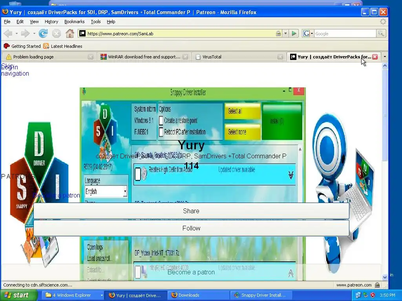Open Windows Explorer group on taskbar
This screenshot has height=301, width=402.
pos(73,295)
